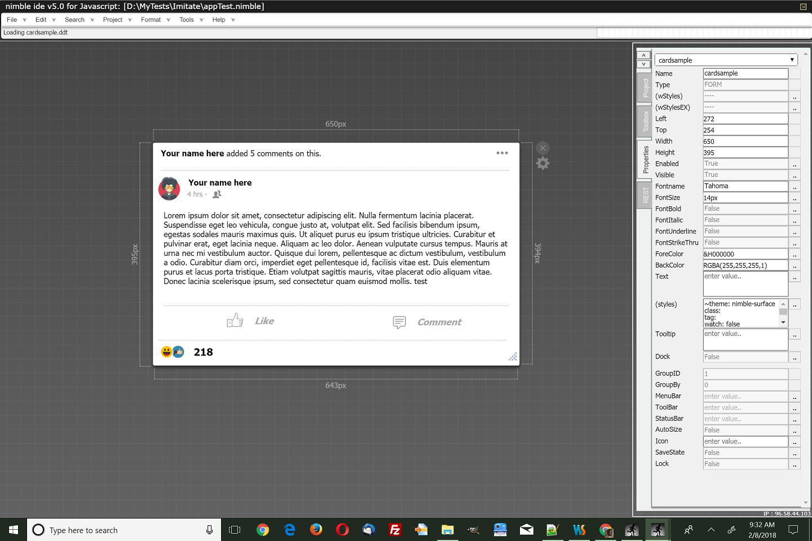Click the gear settings icon beside the card
812x541 pixels.
pos(542,163)
